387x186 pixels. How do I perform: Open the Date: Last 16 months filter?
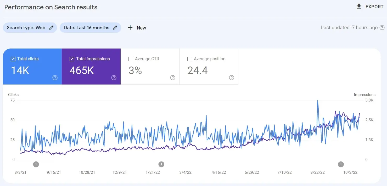tap(86, 27)
